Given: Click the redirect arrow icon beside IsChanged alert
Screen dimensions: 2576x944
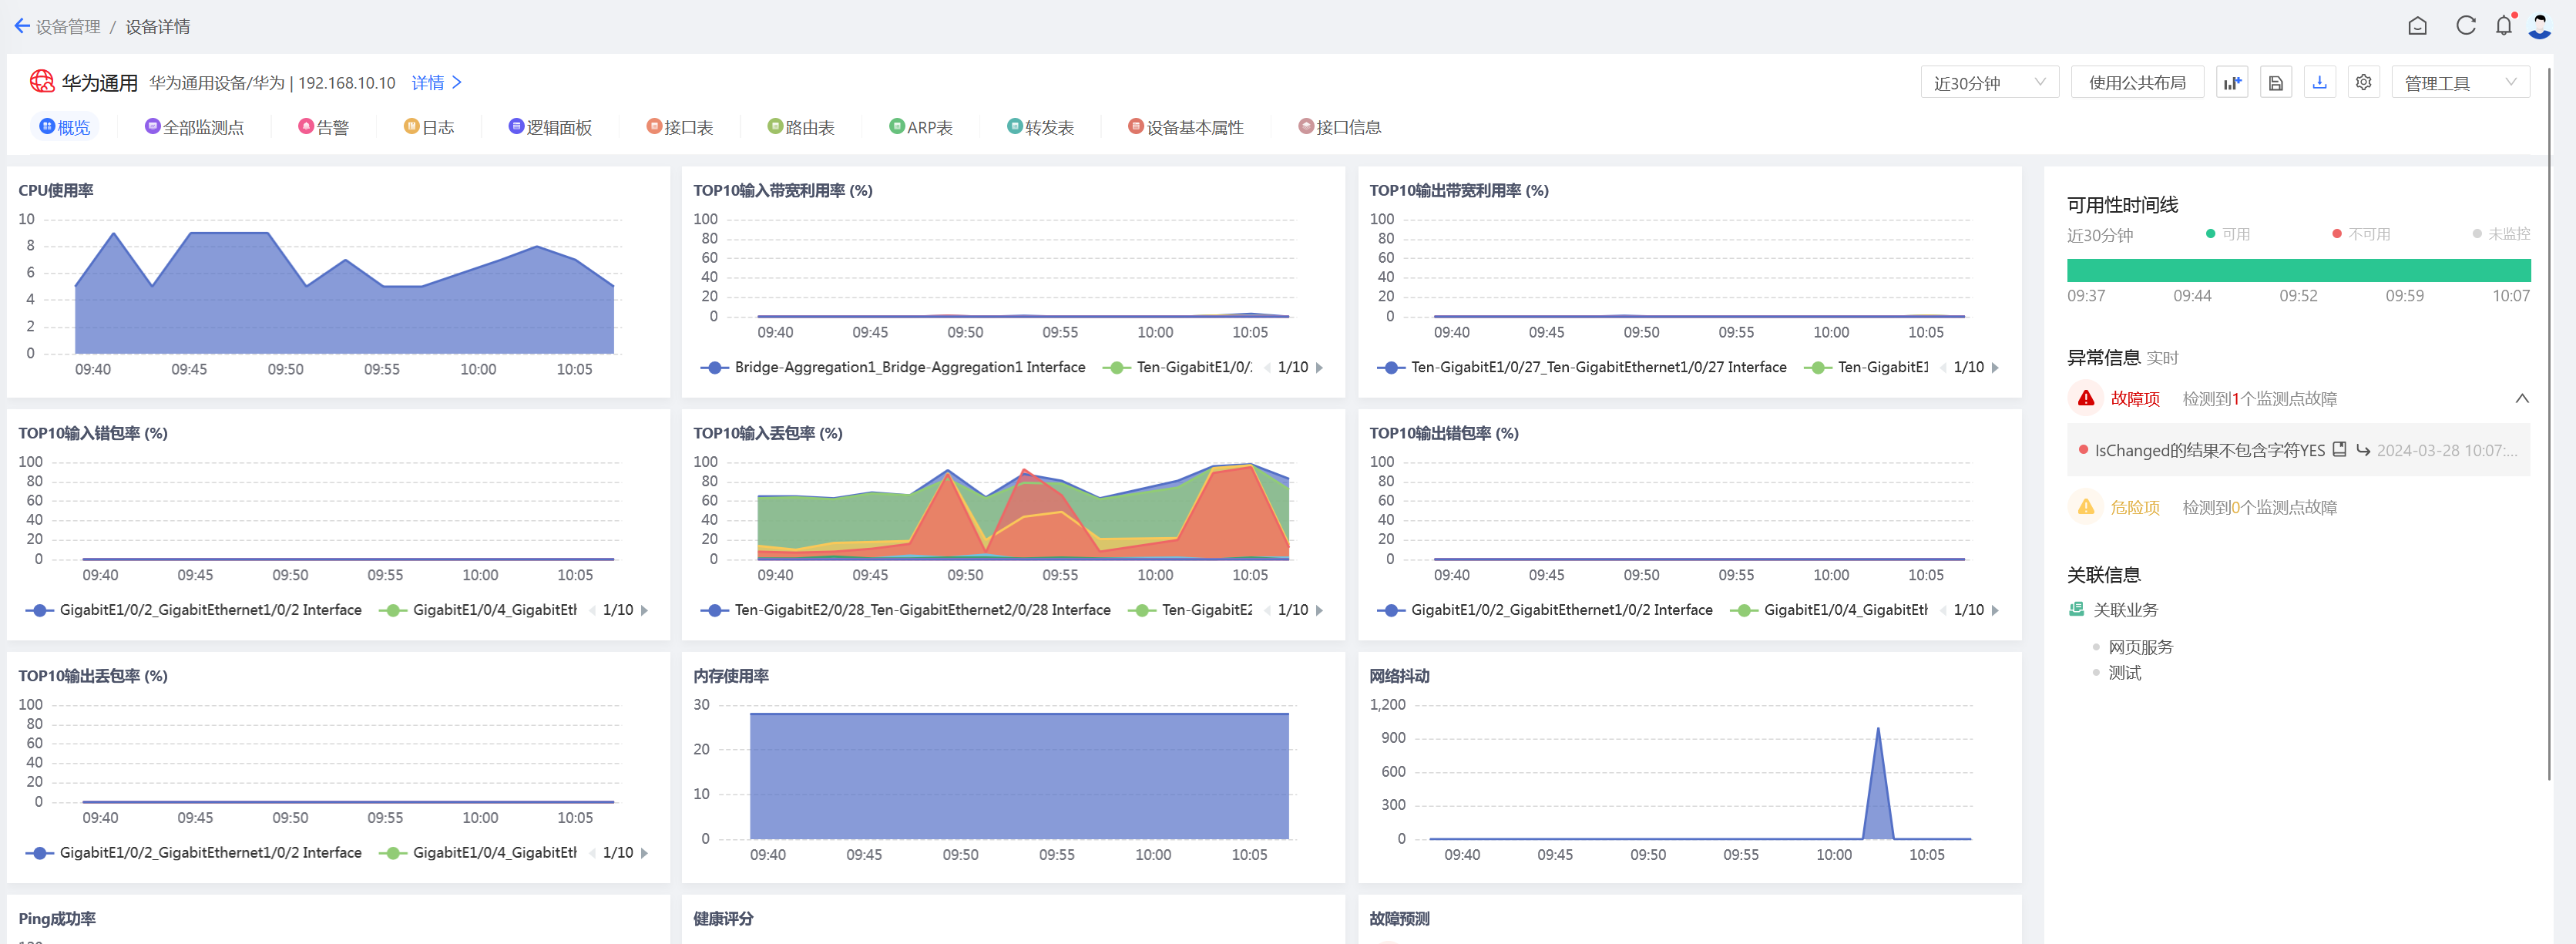Looking at the screenshot, I should (2363, 450).
